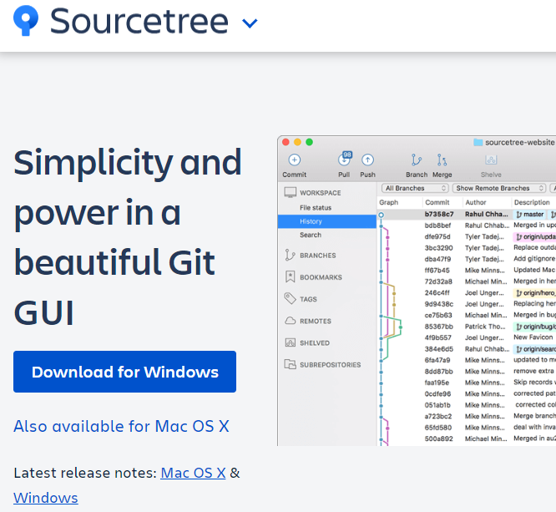Select File status in the sidebar
Viewport: 556px width, 512px height.
[316, 208]
